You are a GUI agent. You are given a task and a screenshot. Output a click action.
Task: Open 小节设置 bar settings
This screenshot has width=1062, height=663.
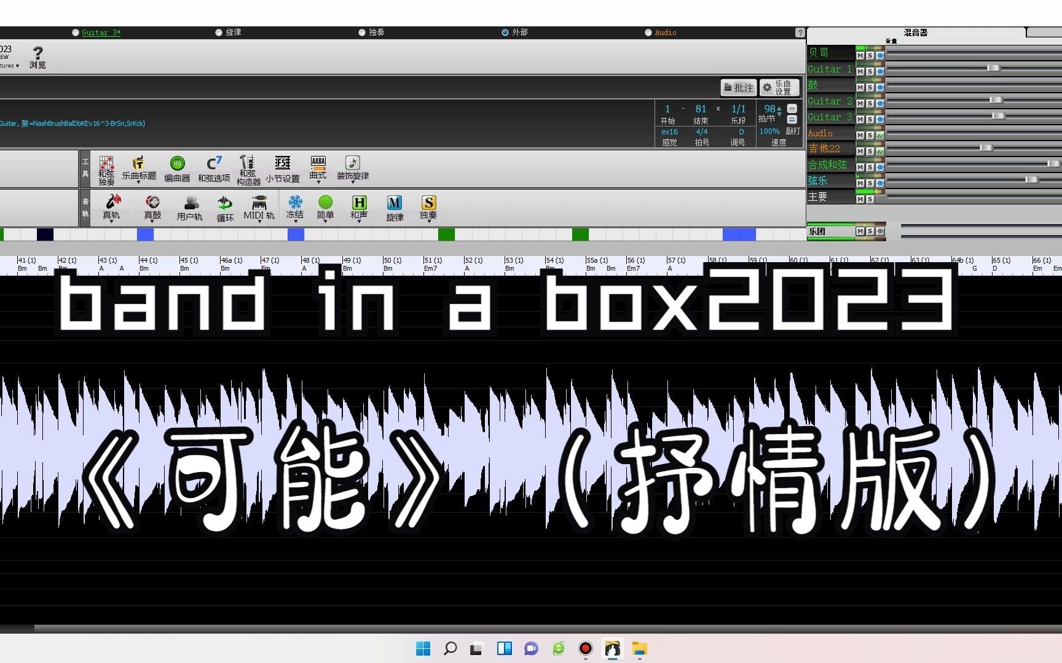tap(283, 169)
